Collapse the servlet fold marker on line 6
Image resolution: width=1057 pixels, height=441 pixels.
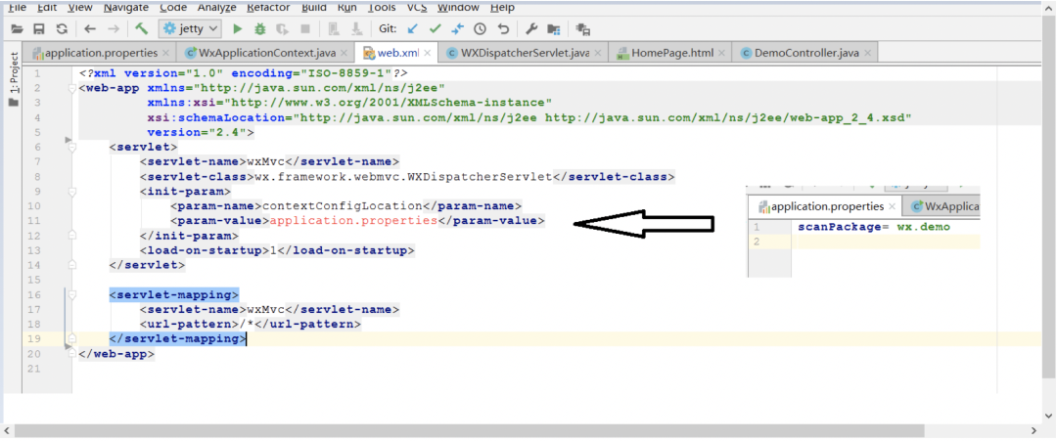pos(71,147)
